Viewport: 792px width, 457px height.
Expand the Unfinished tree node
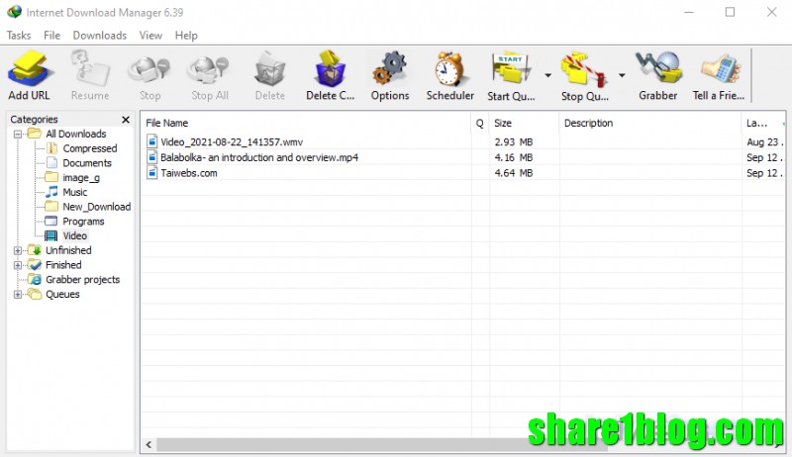pyautogui.click(x=18, y=250)
